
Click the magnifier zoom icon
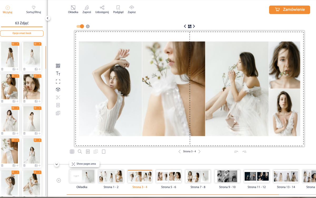(80, 152)
